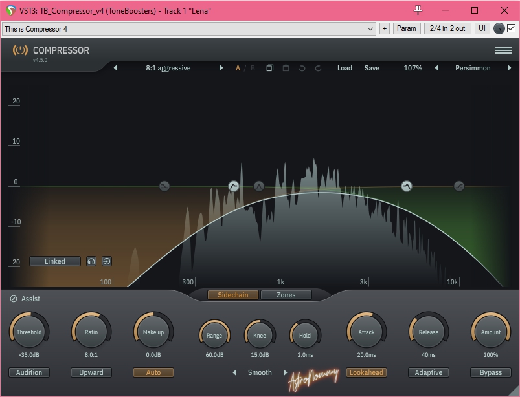This screenshot has height=397, width=520.
Task: Click the 8.0:1 ratio value
Action: (x=91, y=354)
